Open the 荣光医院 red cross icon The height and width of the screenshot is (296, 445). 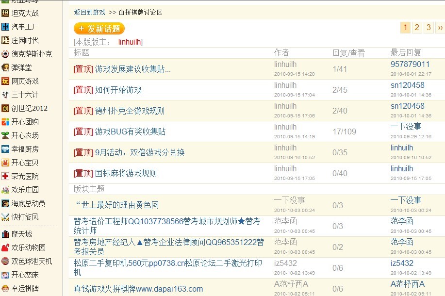pyautogui.click(x=5, y=176)
